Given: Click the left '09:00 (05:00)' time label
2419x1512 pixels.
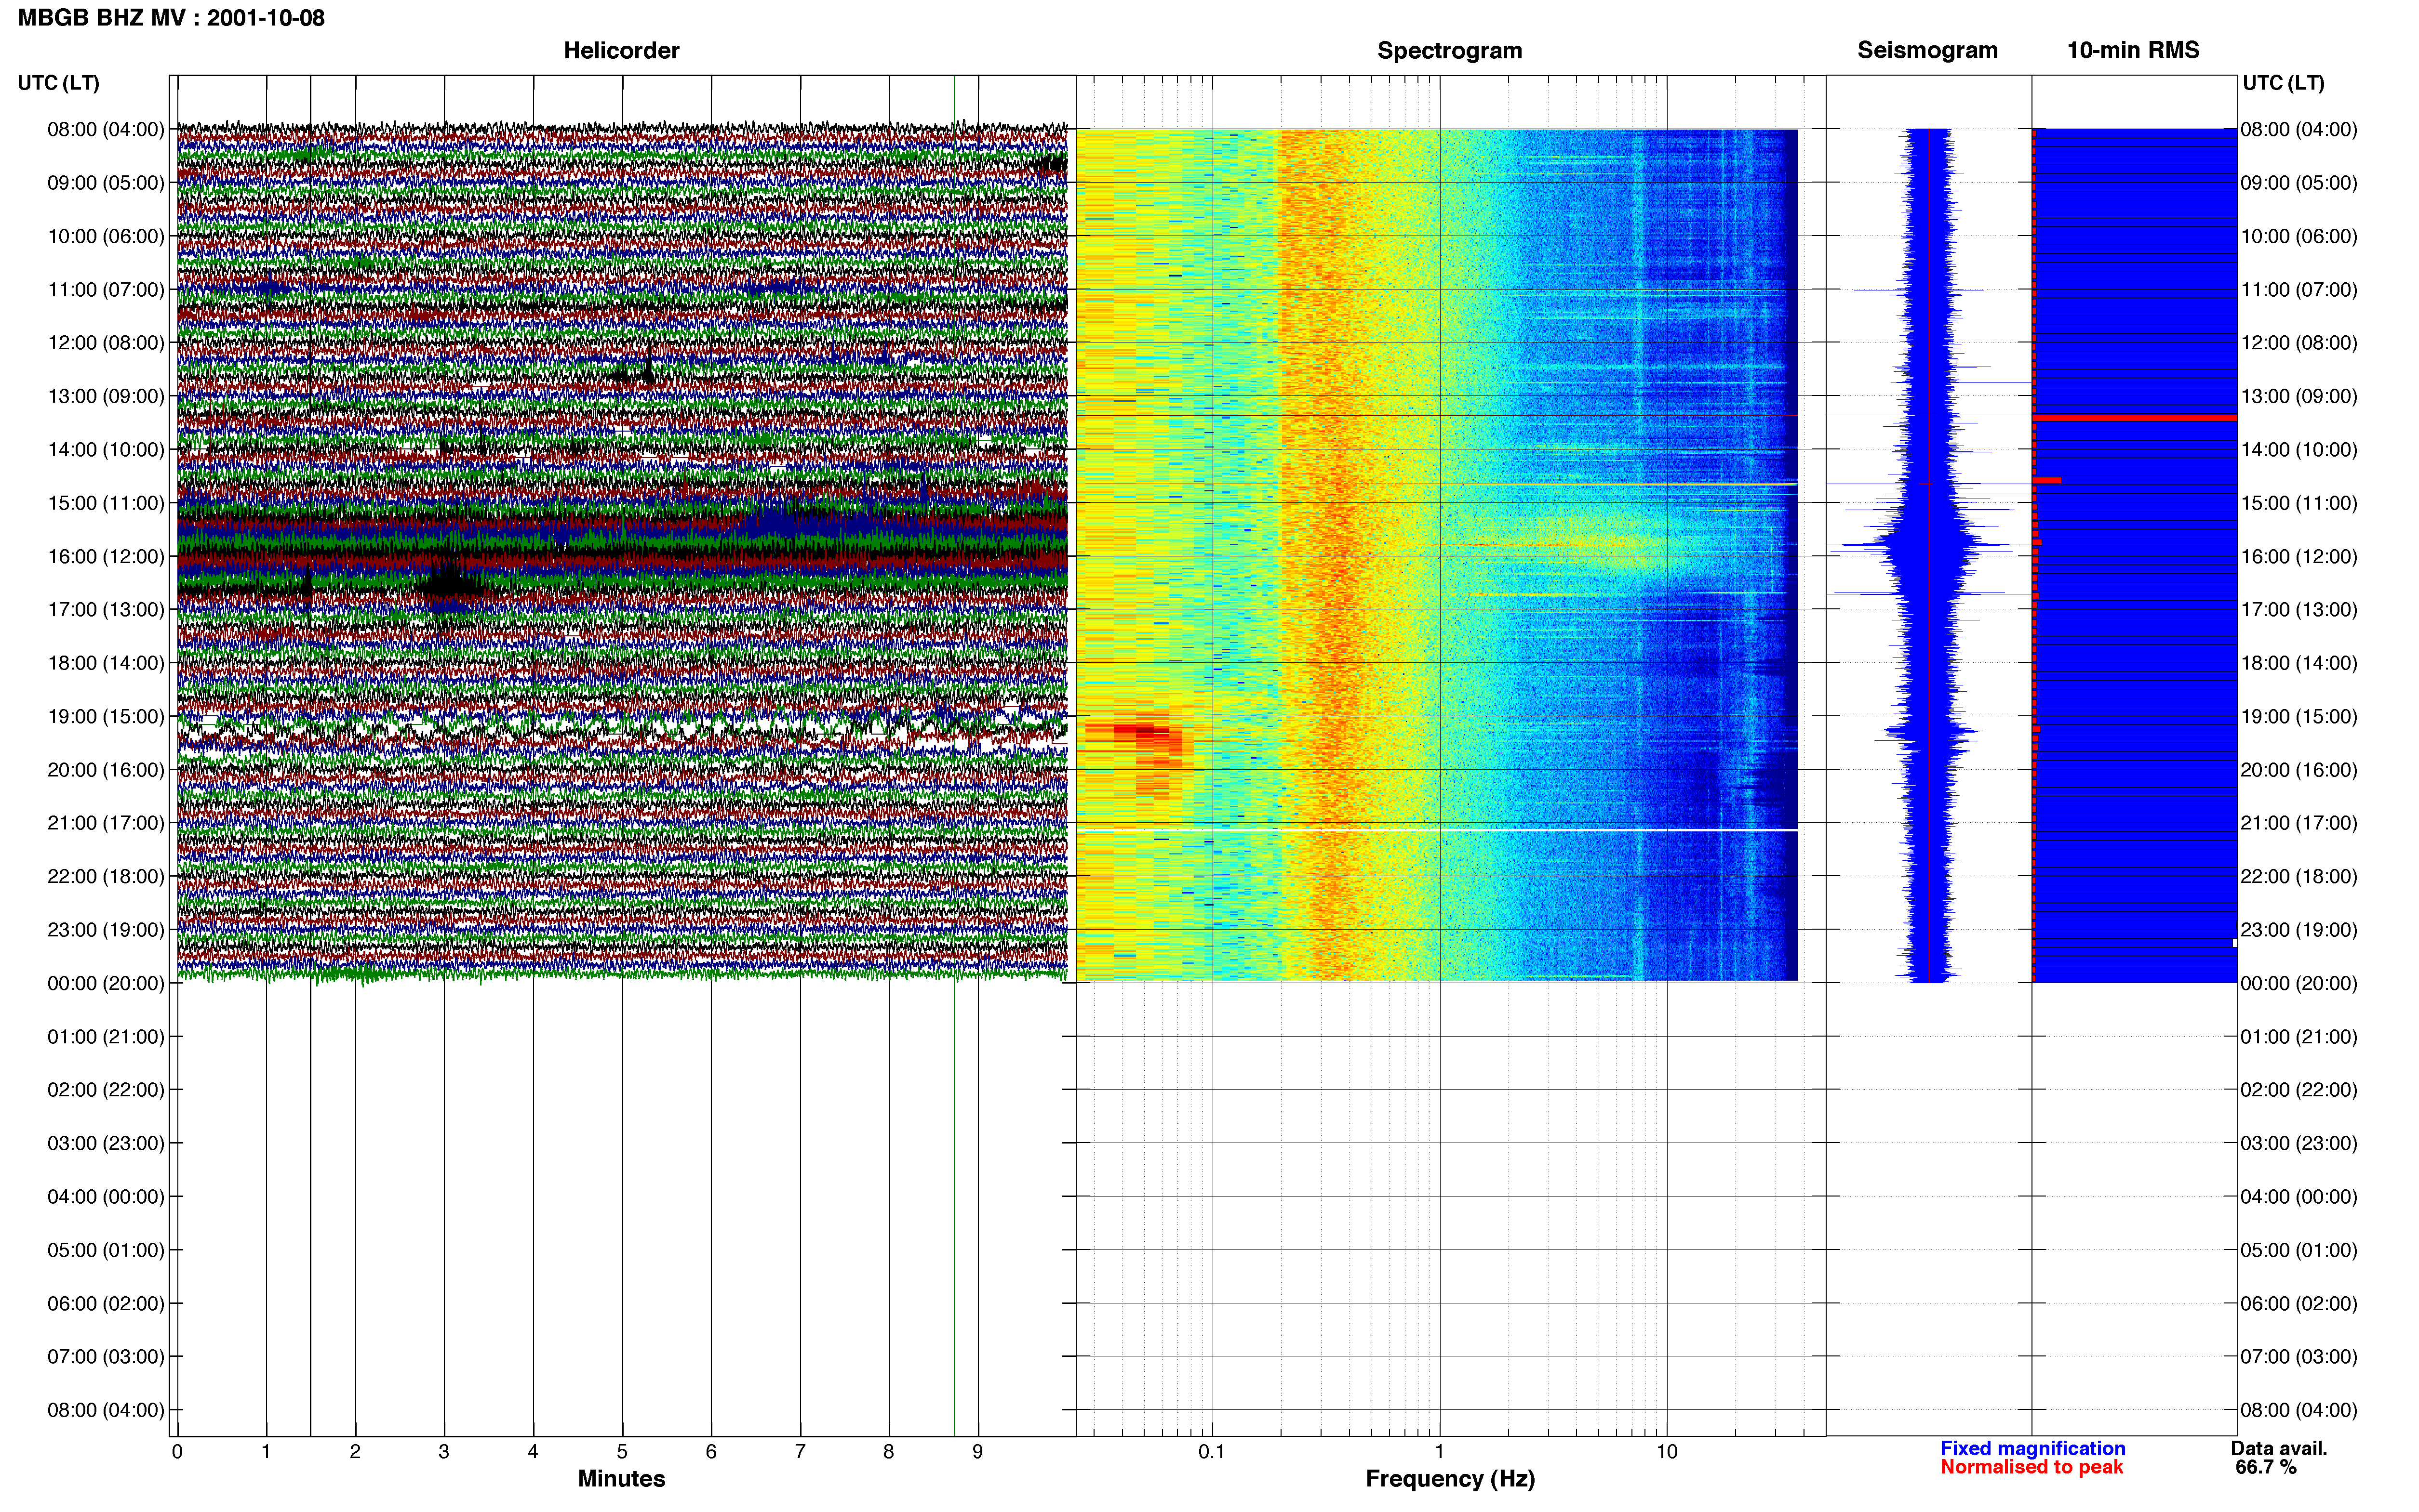Looking at the screenshot, I should [x=106, y=183].
